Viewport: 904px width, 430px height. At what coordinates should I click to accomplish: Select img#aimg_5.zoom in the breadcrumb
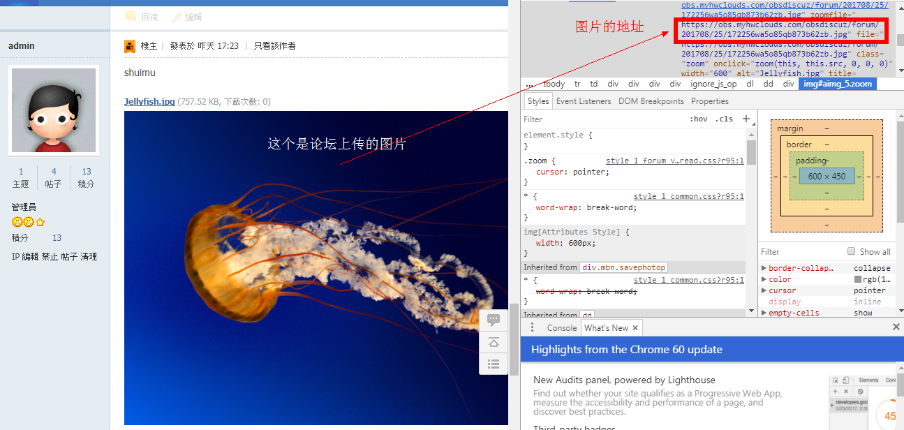[x=838, y=84]
